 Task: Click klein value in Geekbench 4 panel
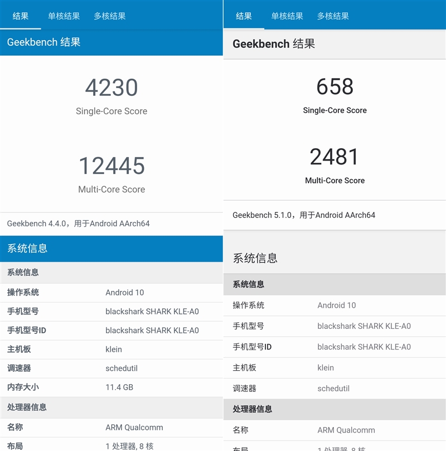(x=114, y=349)
